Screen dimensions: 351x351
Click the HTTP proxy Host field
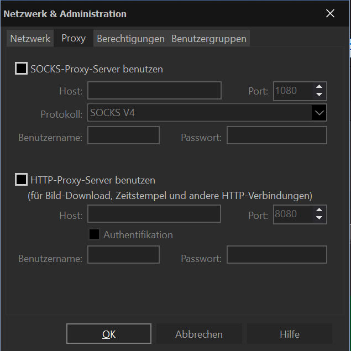pos(154,214)
